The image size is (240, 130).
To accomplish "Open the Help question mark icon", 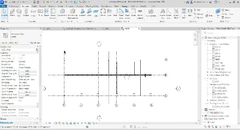I will [x=216, y=2].
